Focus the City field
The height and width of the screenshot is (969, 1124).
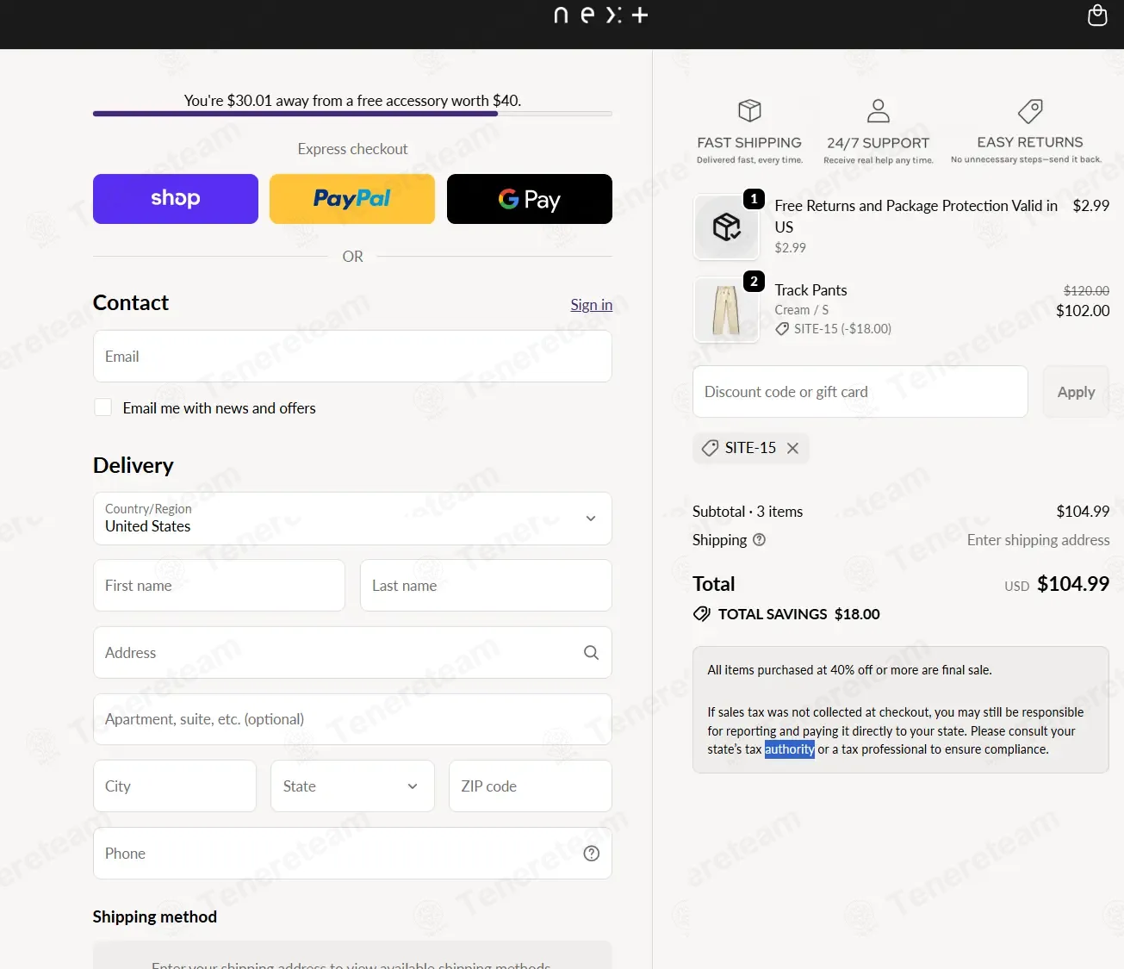(175, 786)
